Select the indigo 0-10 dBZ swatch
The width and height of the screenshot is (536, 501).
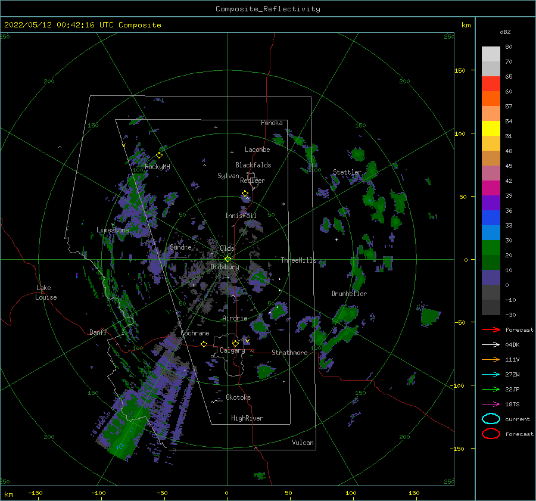point(491,278)
